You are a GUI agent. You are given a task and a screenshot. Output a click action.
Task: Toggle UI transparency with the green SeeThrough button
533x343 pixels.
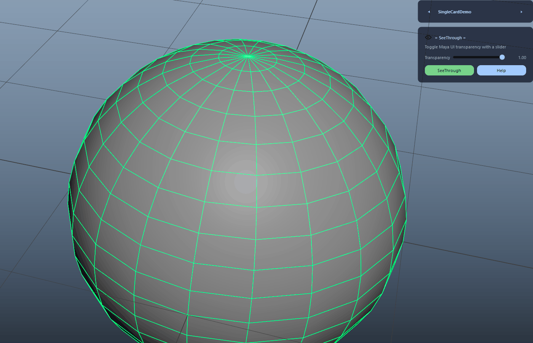tap(449, 71)
